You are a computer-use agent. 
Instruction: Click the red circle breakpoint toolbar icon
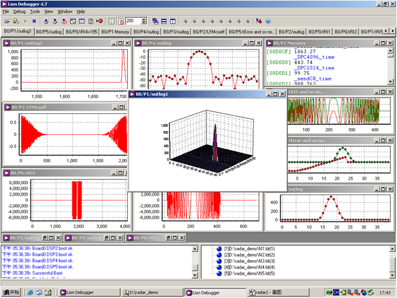(x=99, y=21)
